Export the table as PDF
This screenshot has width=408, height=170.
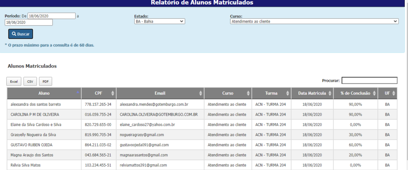(45, 81)
